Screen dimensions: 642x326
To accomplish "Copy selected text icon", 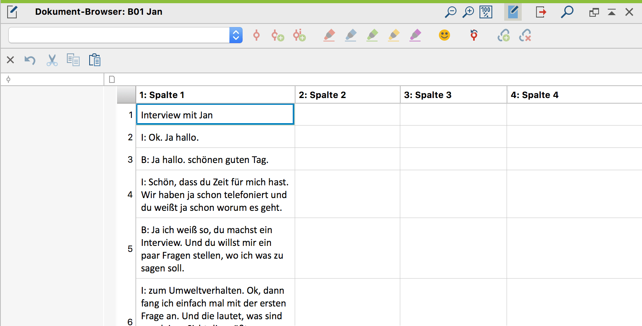I will (73, 60).
